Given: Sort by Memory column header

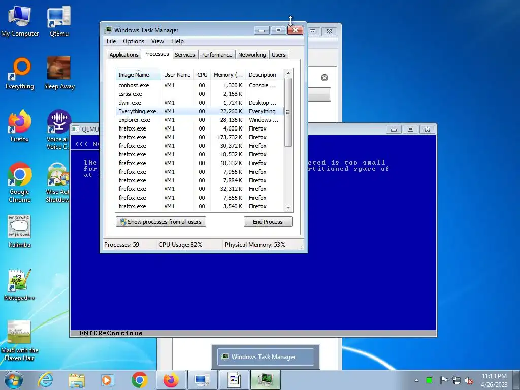Looking at the screenshot, I should coord(228,74).
